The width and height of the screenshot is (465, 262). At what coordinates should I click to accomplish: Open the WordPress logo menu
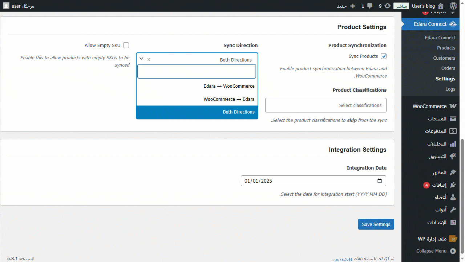453,6
